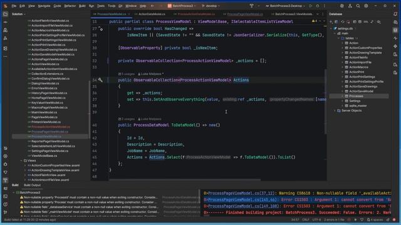The width and height of the screenshot is (401, 225).
Task: Select the 'ProcessId' non-nullable property warning
Action: point(90,197)
